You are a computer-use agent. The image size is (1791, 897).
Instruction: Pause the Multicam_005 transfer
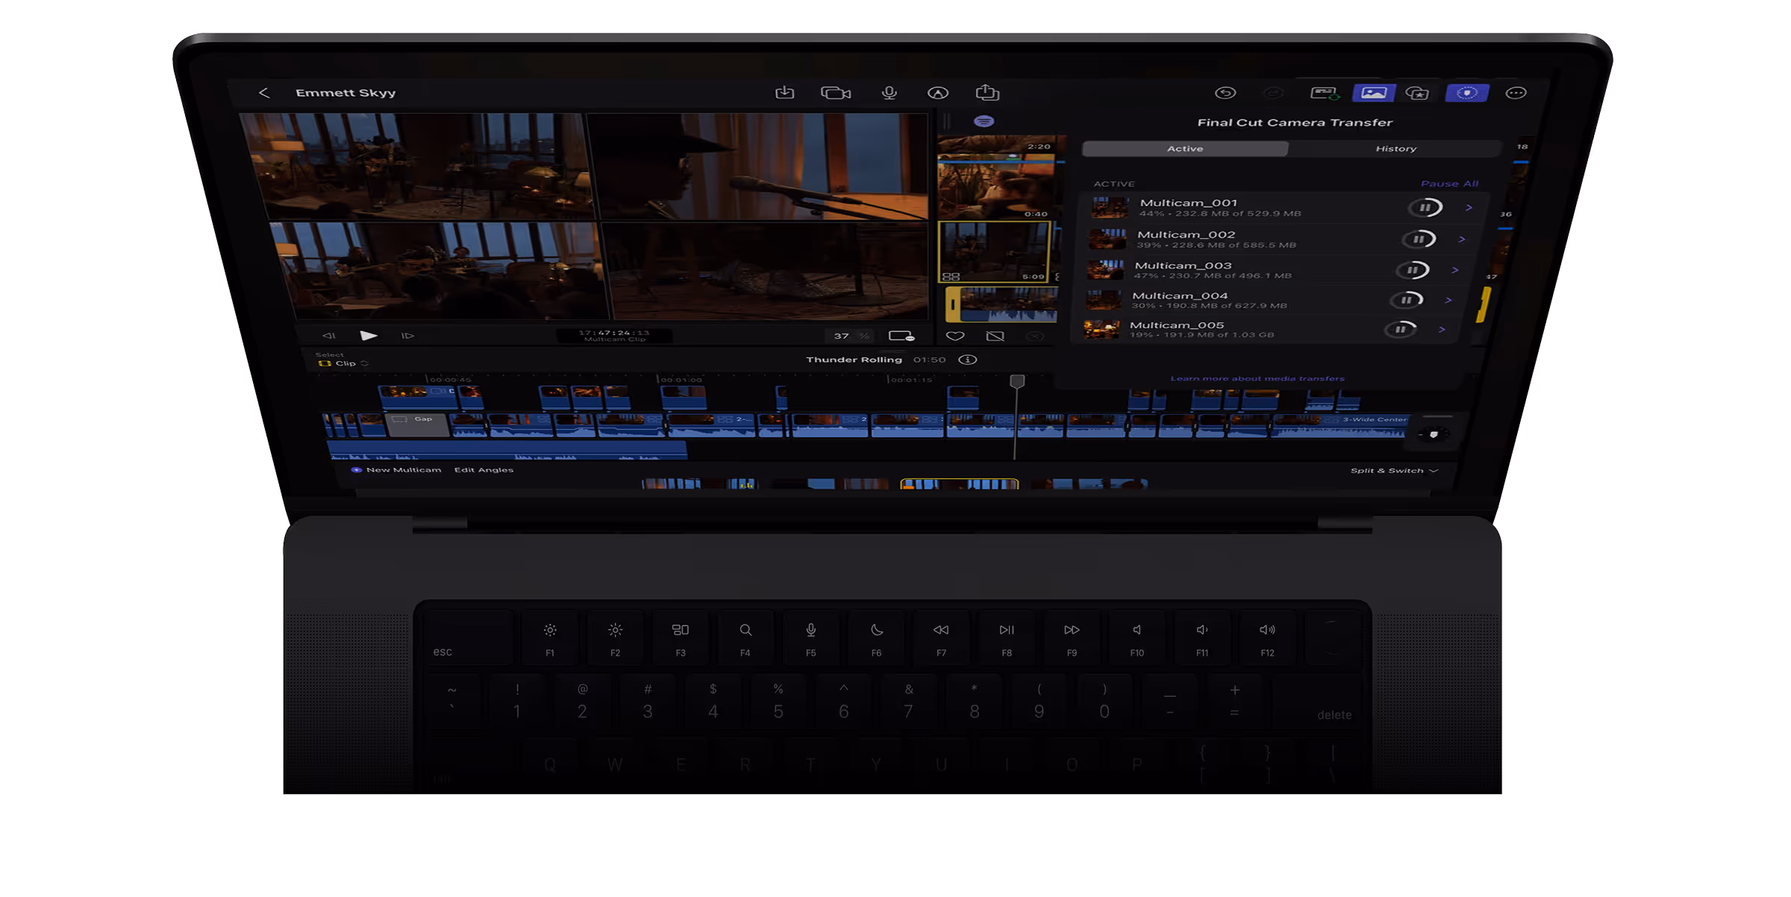[x=1401, y=329]
